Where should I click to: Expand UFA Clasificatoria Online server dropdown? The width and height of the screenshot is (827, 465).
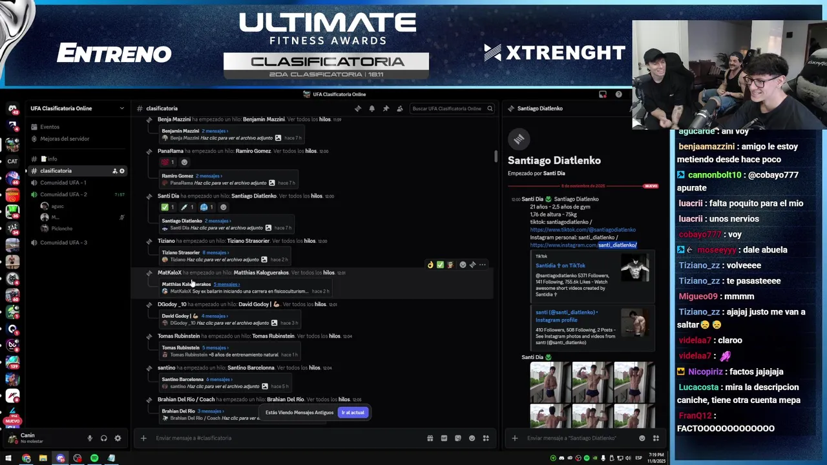click(121, 108)
